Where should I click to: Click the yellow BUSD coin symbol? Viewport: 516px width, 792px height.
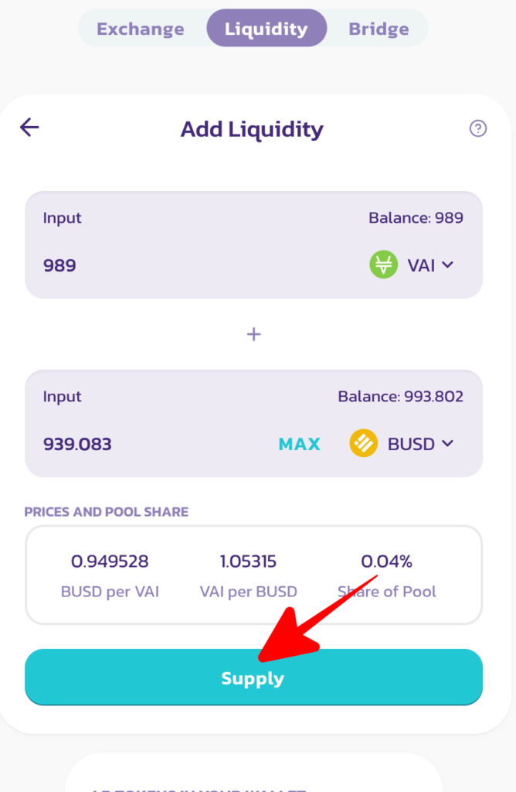pos(363,443)
